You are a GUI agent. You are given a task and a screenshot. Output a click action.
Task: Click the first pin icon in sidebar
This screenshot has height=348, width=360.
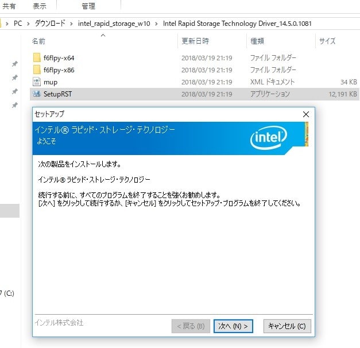[15, 64]
